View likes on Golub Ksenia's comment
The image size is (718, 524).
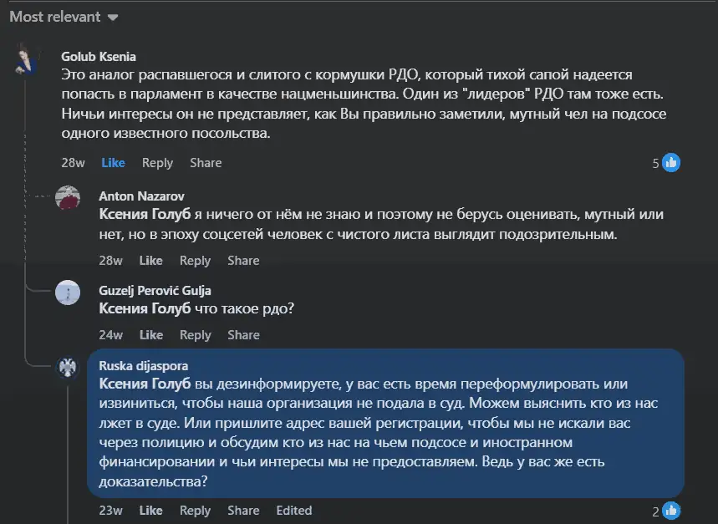click(666, 163)
